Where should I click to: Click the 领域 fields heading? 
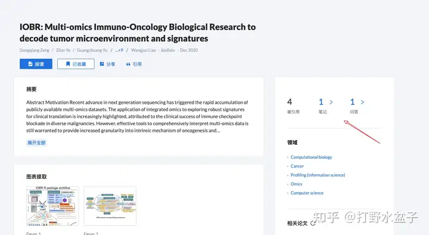coord(292,143)
